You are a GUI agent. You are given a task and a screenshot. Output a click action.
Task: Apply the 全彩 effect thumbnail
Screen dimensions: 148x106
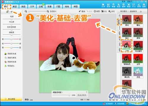click(x=138, y=59)
